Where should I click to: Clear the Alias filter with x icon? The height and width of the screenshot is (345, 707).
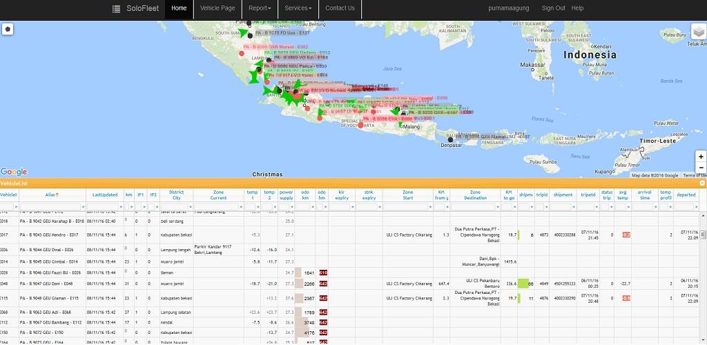coord(83,207)
